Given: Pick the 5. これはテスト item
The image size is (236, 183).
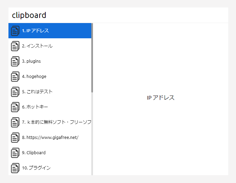Looking at the screenshot, I should click(50, 92).
